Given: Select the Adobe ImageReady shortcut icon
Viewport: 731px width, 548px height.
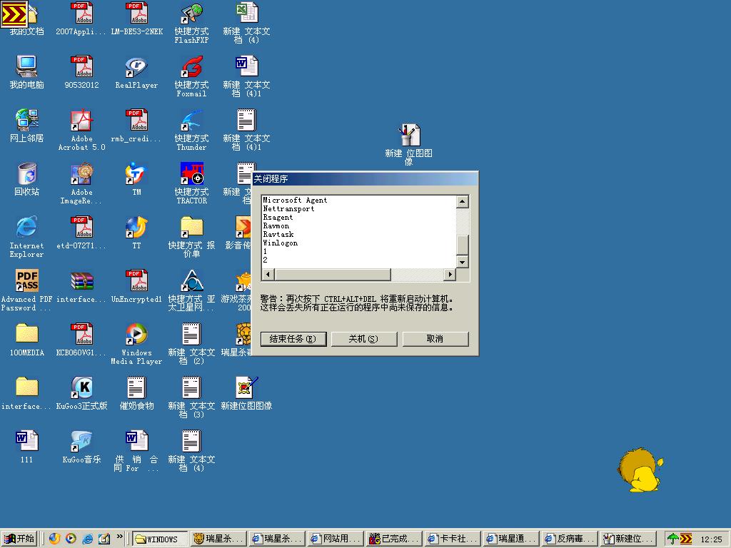Looking at the screenshot, I should tap(81, 182).
